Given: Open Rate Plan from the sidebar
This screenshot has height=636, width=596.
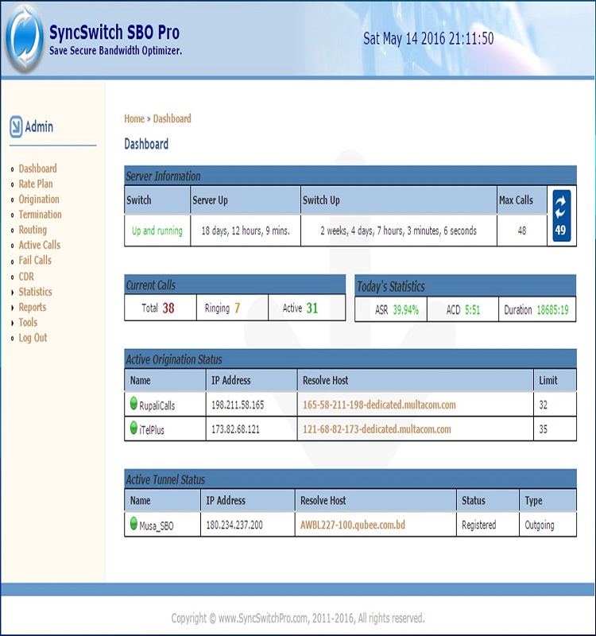Looking at the screenshot, I should [x=36, y=184].
